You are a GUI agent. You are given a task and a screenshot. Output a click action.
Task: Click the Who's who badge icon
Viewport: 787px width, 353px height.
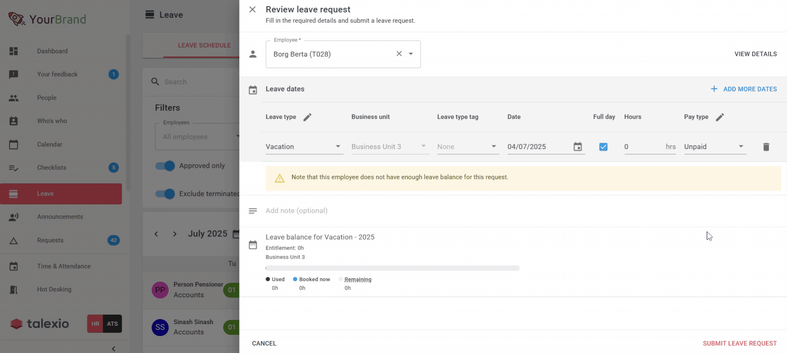coord(14,121)
